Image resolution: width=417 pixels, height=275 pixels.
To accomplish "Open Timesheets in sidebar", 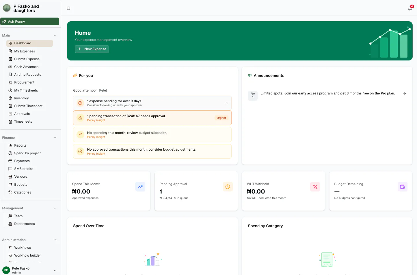I will [x=29, y=122].
